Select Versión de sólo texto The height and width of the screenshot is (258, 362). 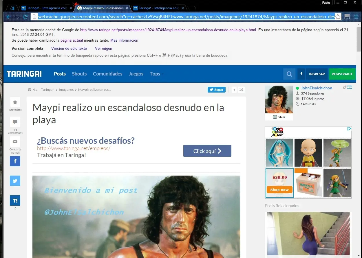click(69, 48)
